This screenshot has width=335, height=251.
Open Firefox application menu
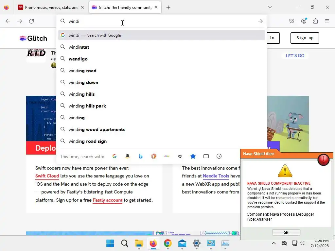pos(327,21)
